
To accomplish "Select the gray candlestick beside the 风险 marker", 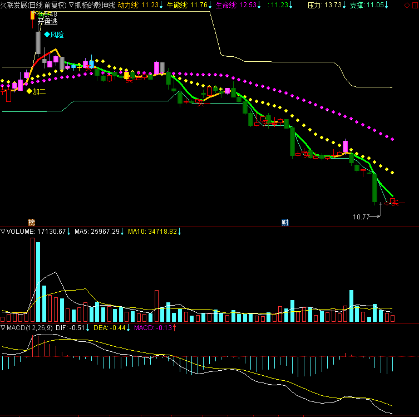I will (38, 43).
